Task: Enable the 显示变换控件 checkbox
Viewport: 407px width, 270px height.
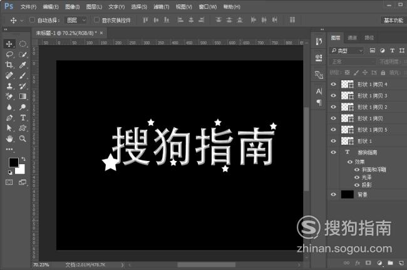Action: [96, 19]
